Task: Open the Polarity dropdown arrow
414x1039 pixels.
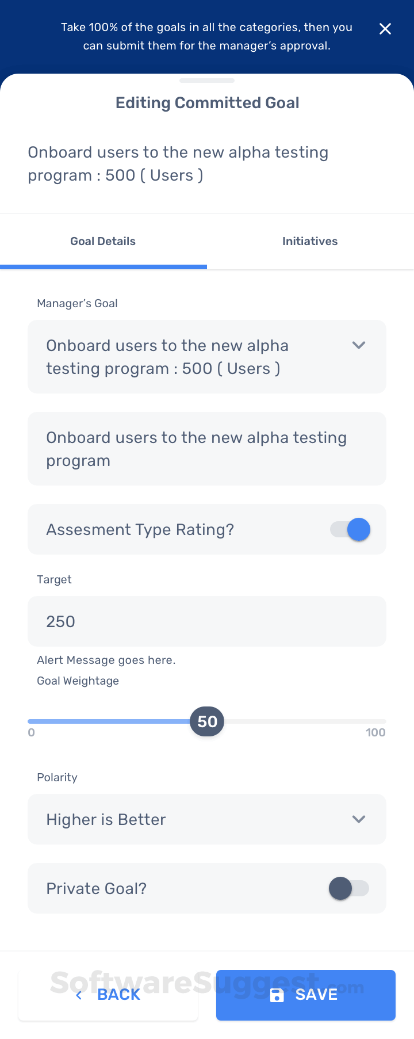Action: point(359,819)
